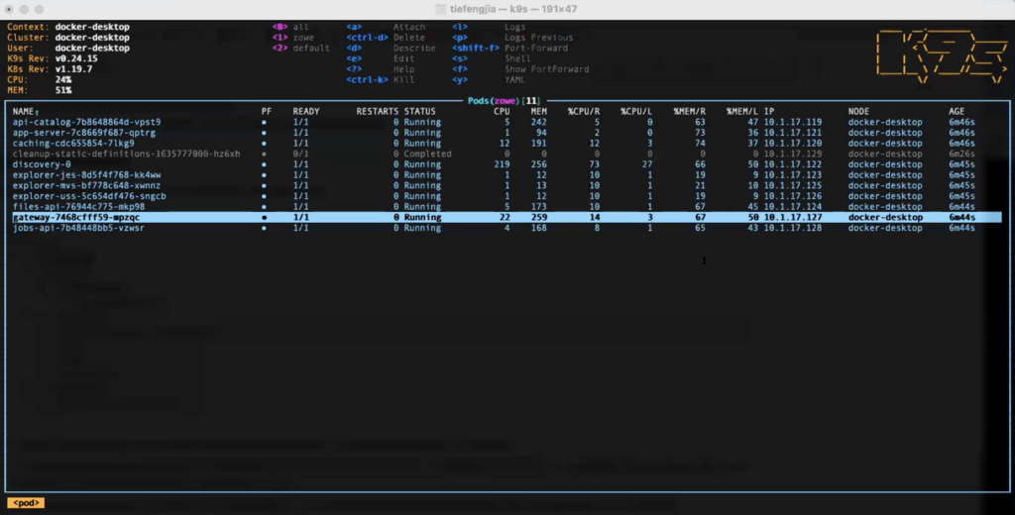Screen dimensions: 1015x515
Task: Click the port-forward dot for gateway-7468cfff59-mpzqc
Action: click(264, 217)
